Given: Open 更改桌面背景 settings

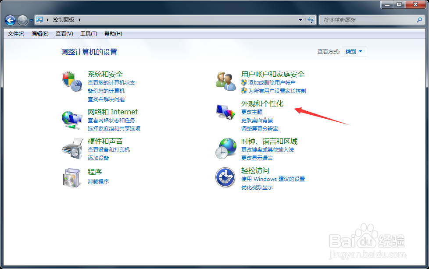Looking at the screenshot, I should pyautogui.click(x=257, y=120).
